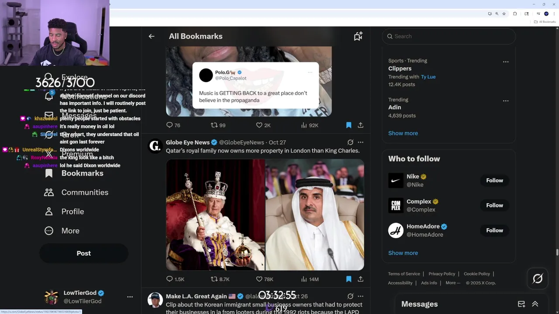
Task: Open Communities in the sidebar
Action: 76,192
